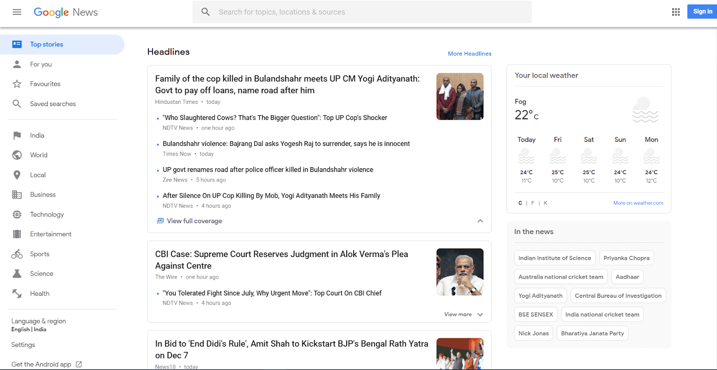717x370 pixels.
Task: Click the India flag icon
Action: (x=17, y=136)
